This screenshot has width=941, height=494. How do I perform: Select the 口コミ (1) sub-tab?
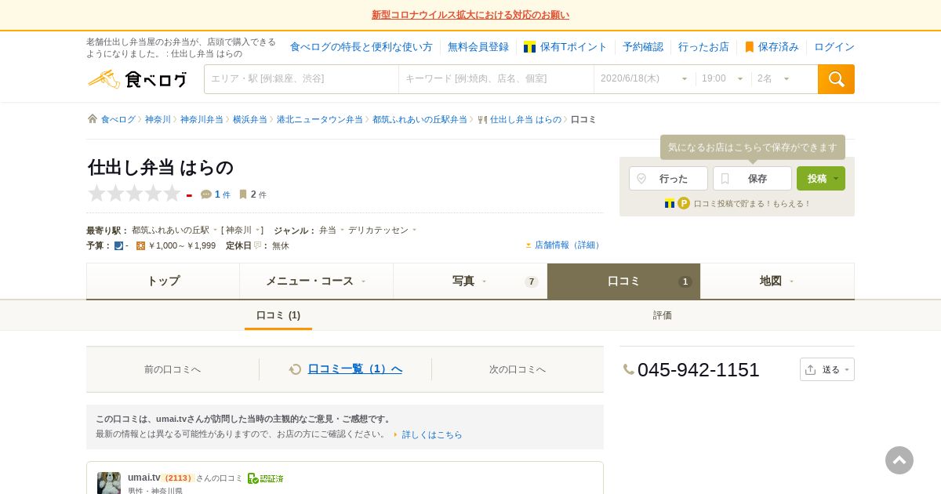(x=278, y=315)
